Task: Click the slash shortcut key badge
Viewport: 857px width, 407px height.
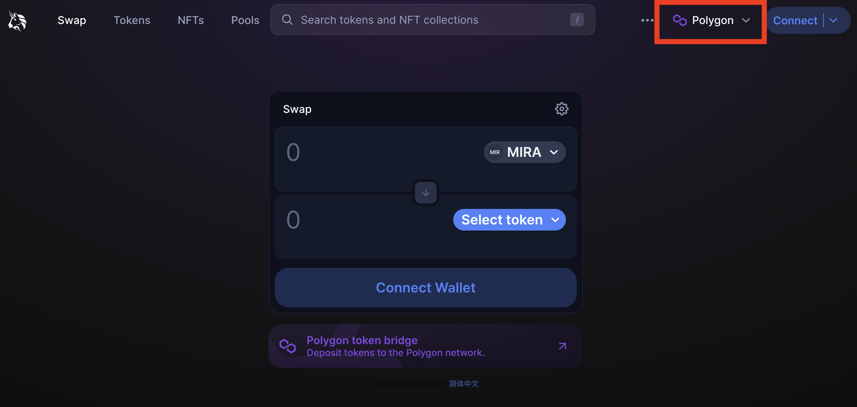Action: 577,20
